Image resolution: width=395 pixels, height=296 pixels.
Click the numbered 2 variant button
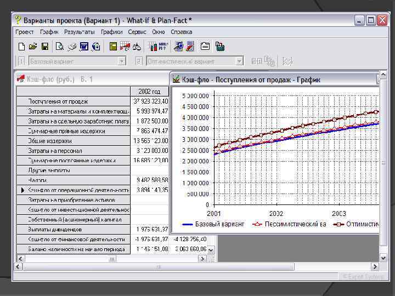pyautogui.click(x=139, y=61)
